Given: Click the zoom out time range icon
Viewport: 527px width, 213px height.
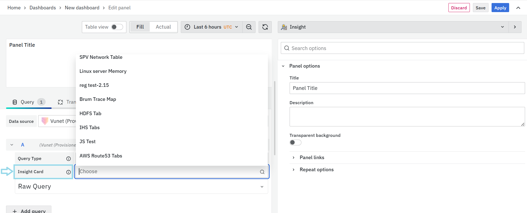Looking at the screenshot, I should coord(249,27).
